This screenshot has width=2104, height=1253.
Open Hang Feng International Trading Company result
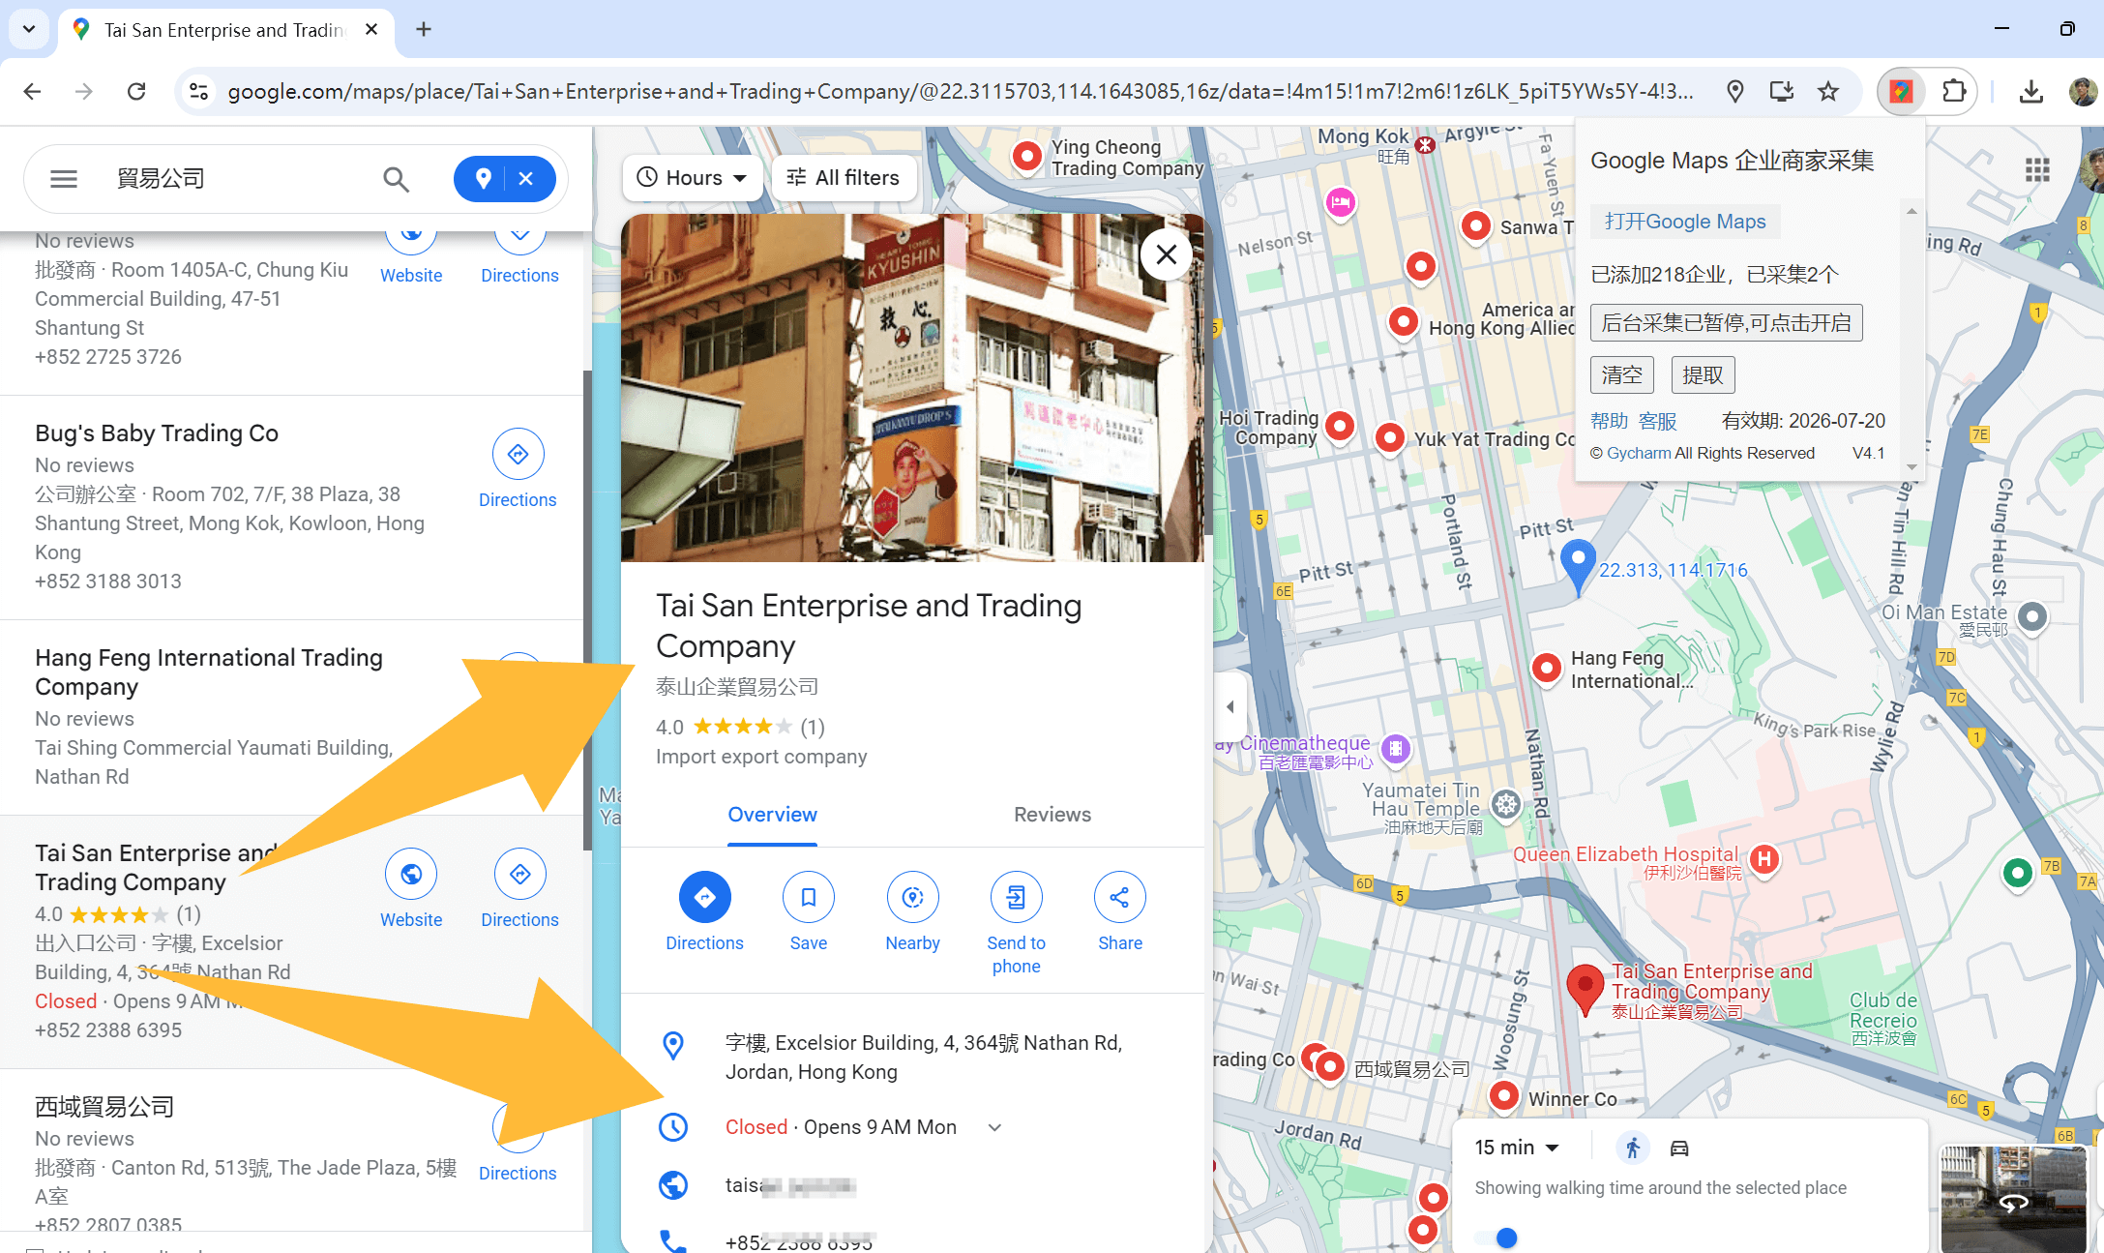click(209, 671)
